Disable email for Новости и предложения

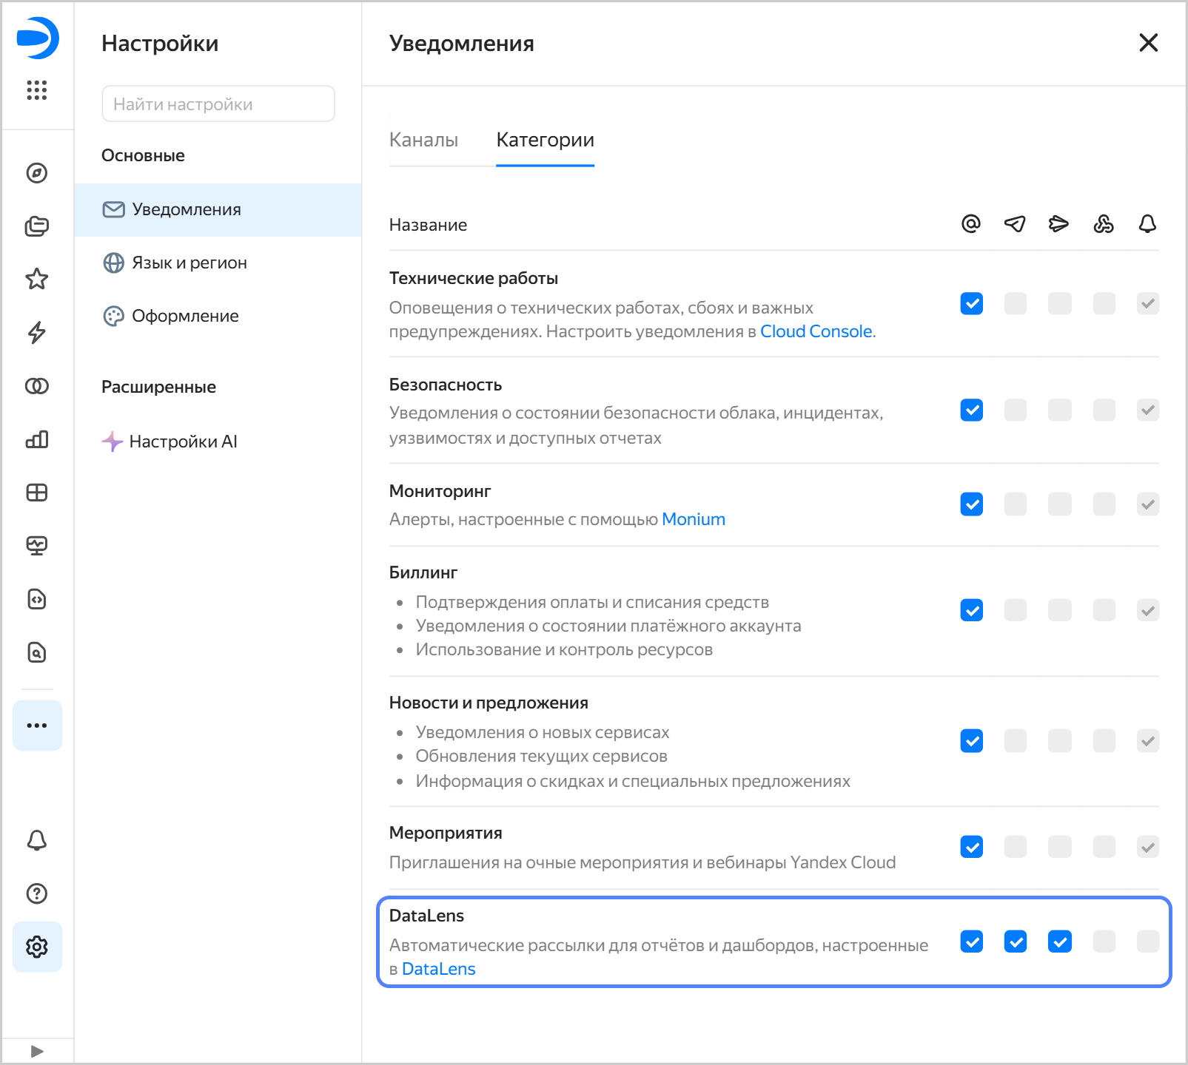(x=971, y=741)
